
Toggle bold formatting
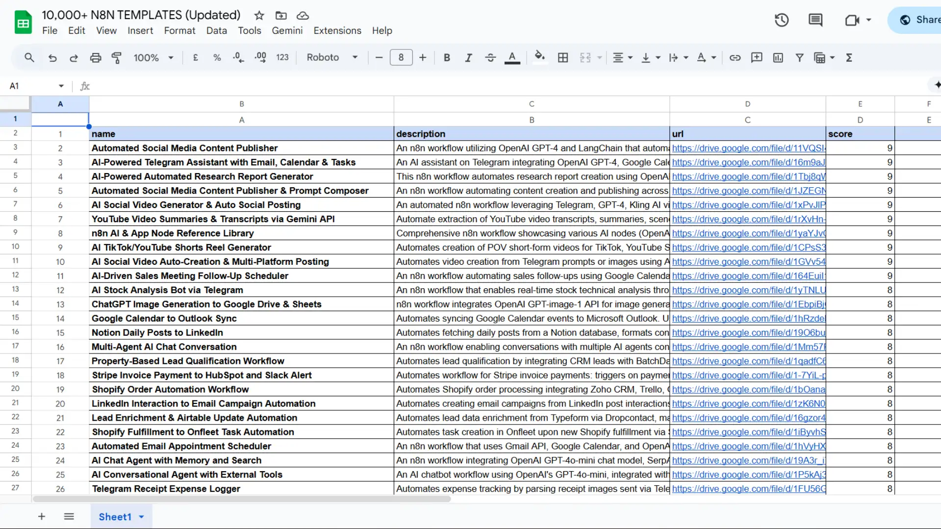coord(446,57)
